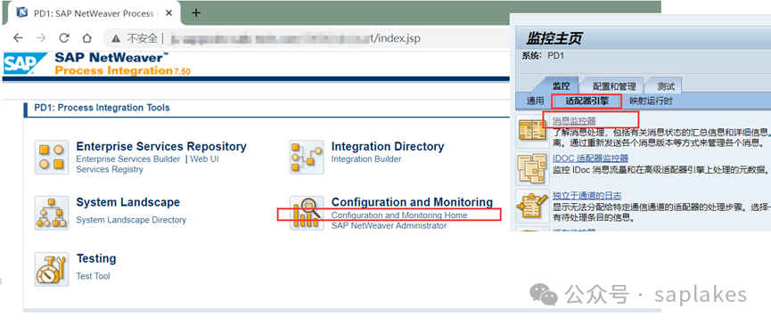Click the Testing stopwatch icon
The width and height of the screenshot is (771, 325).
pos(52,269)
